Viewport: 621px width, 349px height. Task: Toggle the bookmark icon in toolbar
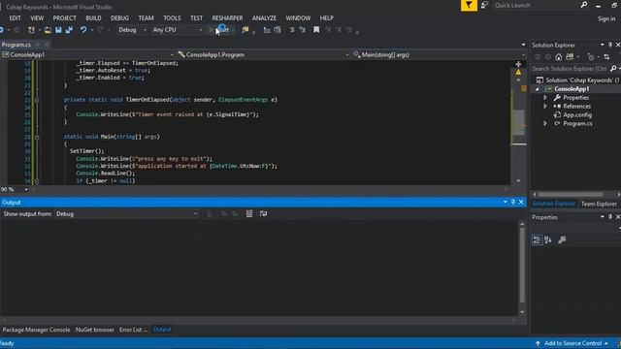pos(316,30)
